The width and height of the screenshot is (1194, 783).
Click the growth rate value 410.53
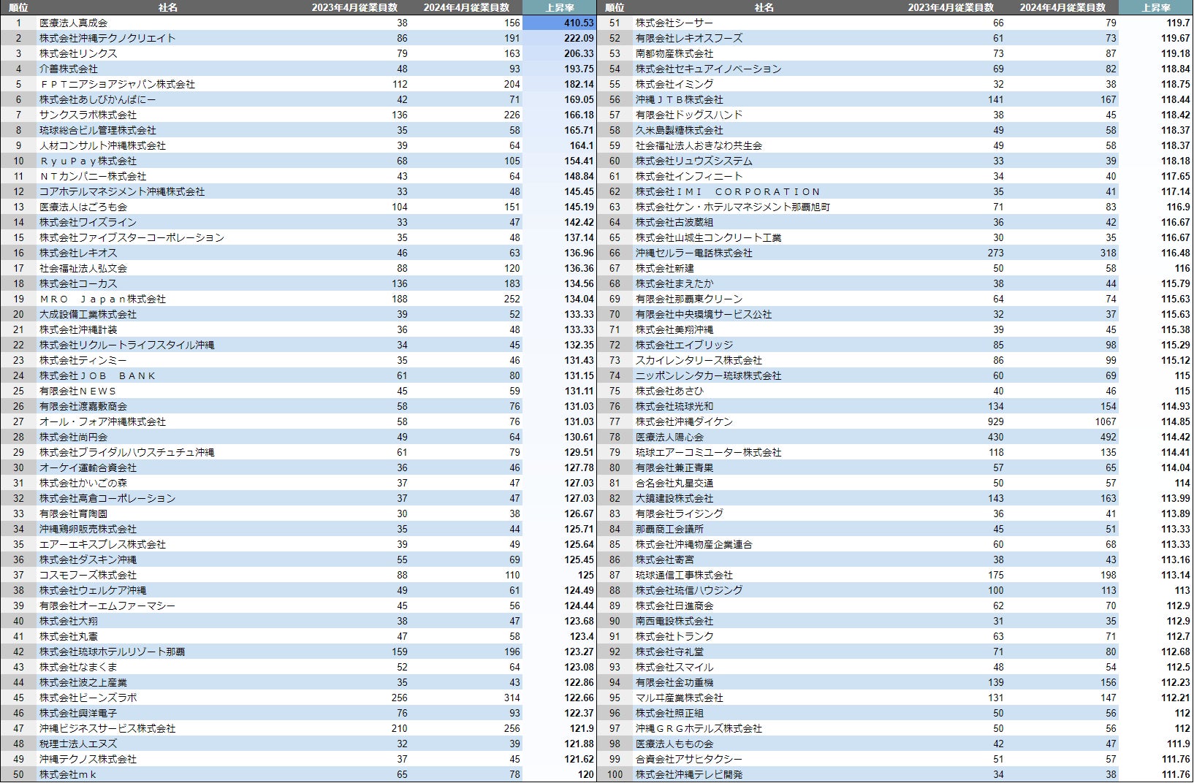pos(579,23)
